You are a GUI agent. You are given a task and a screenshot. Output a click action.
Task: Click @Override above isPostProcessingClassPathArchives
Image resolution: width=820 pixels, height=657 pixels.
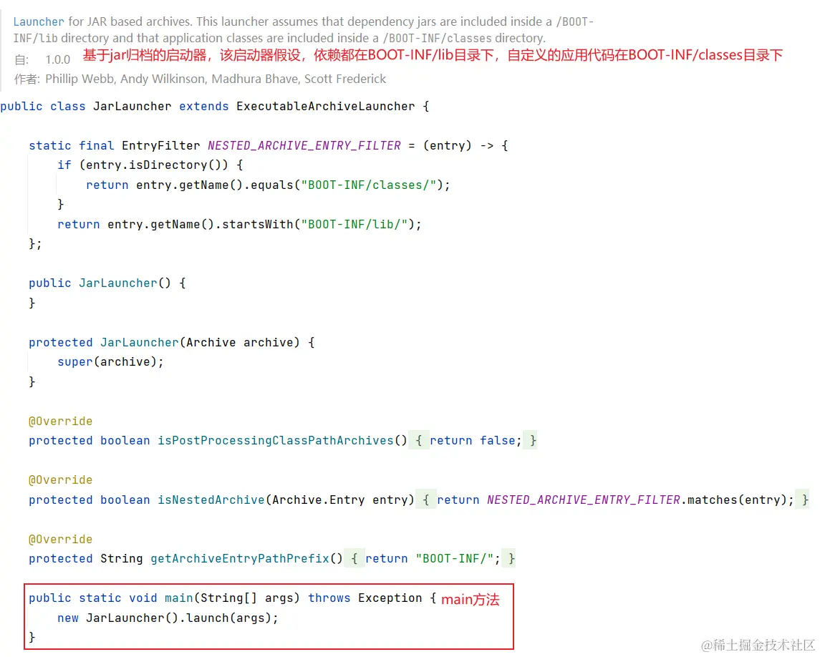click(61, 422)
